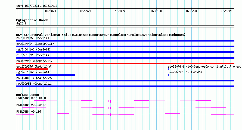Click the dgv5457n100 (Coe2014) label
This screenshot has height=130, width=242.
tap(33, 72)
